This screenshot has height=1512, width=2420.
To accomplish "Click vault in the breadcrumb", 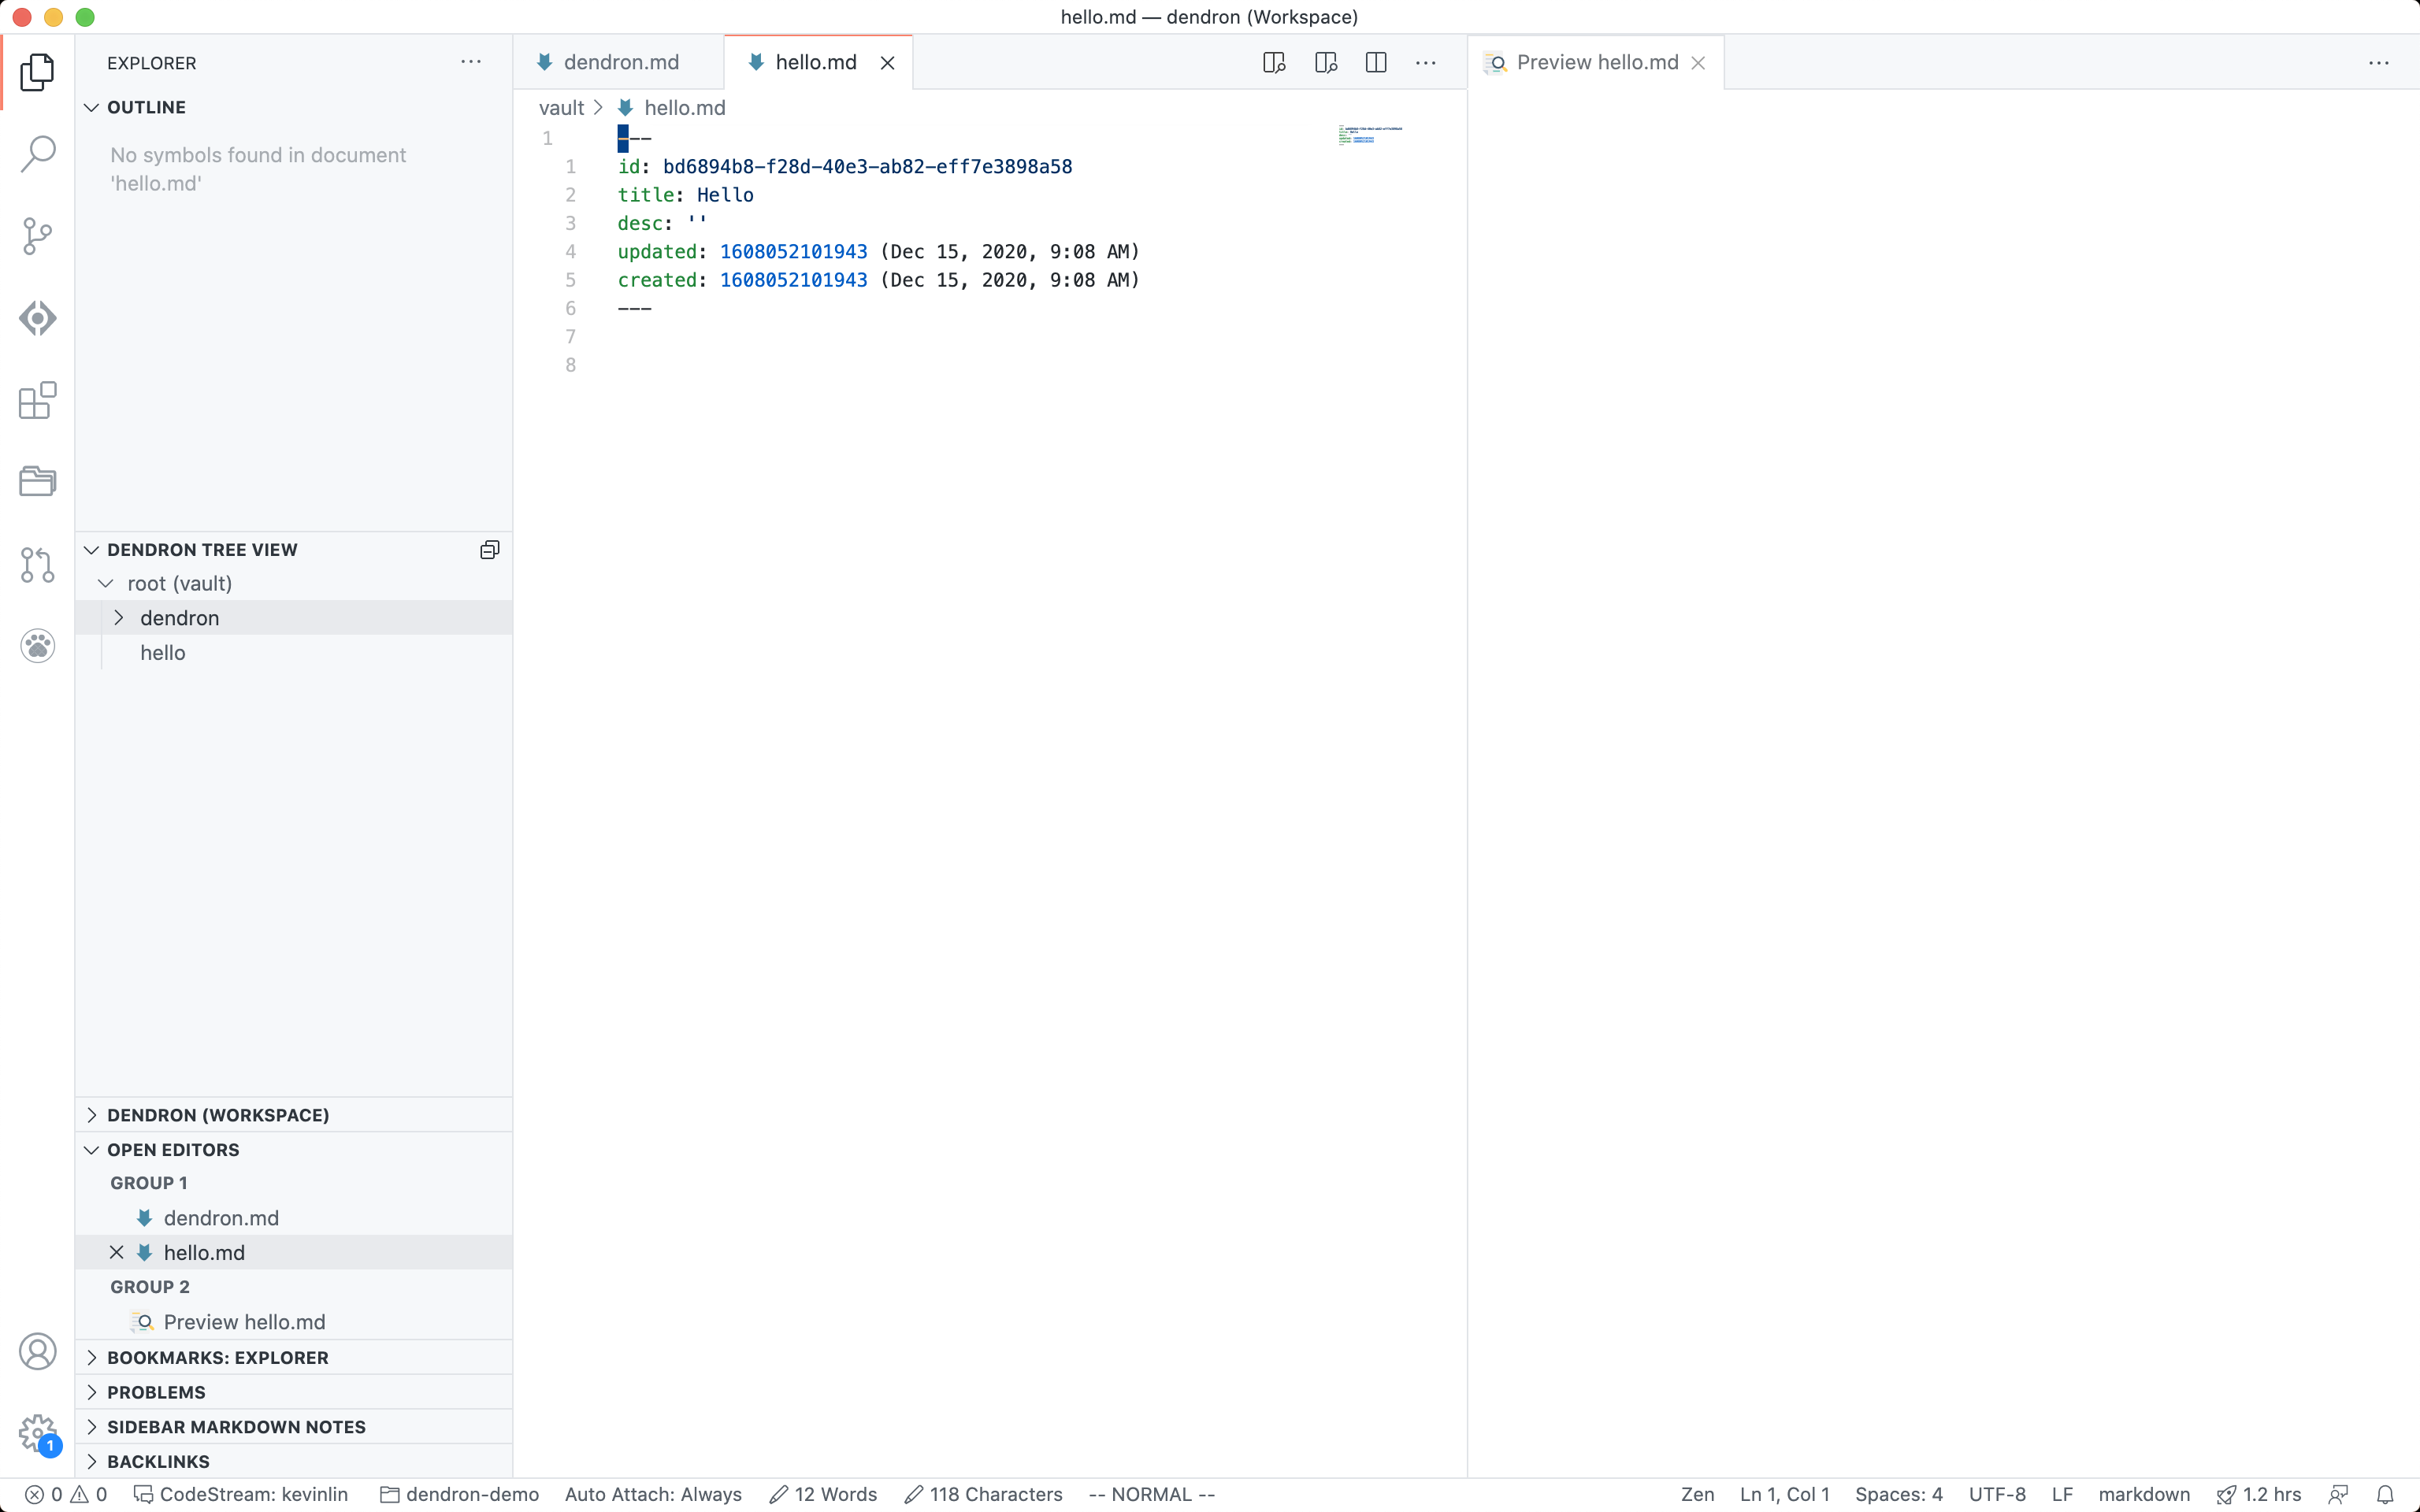I will [561, 108].
